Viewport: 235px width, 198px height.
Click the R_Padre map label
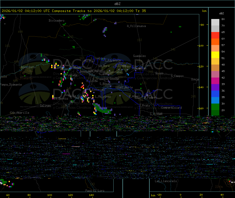click(x=150, y=98)
